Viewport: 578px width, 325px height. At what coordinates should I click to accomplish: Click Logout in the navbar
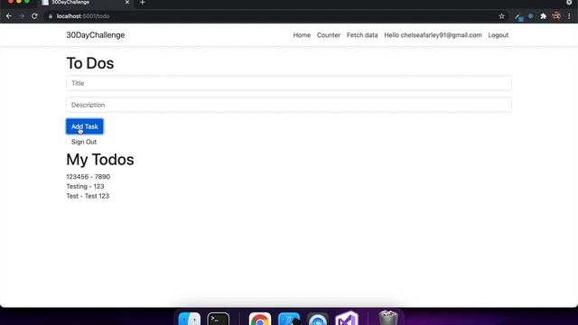pos(498,35)
